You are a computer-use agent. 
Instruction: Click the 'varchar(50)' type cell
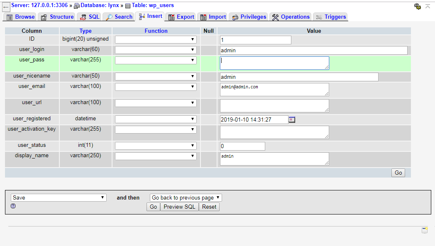pyautogui.click(x=86, y=76)
